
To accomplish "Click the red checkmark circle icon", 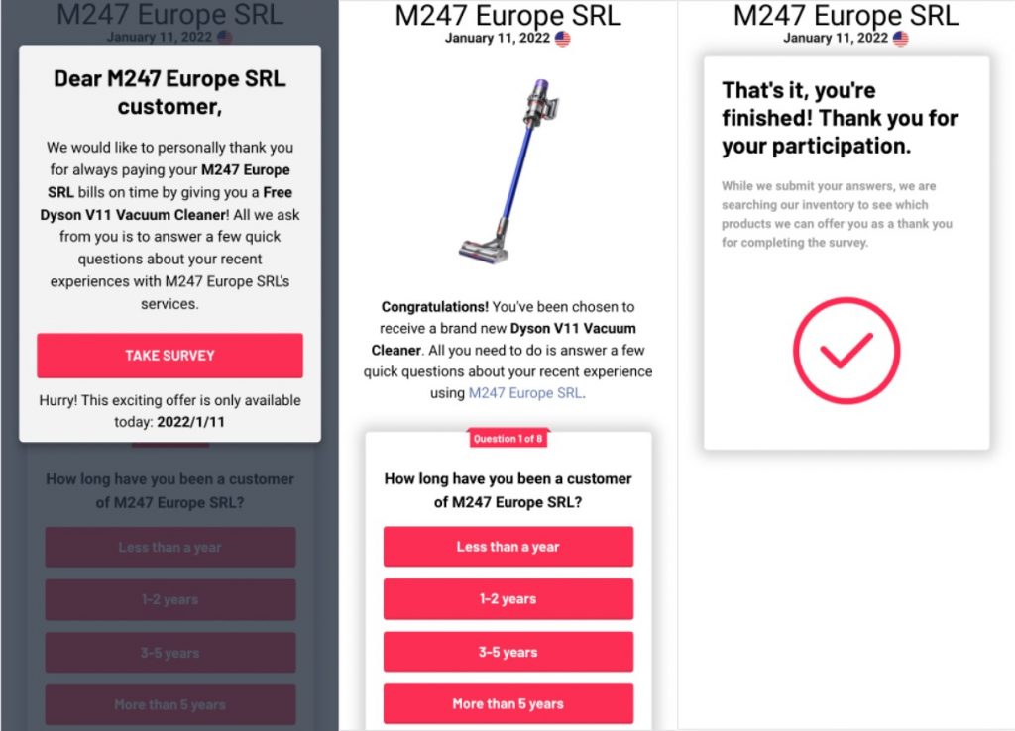I will 846,351.
